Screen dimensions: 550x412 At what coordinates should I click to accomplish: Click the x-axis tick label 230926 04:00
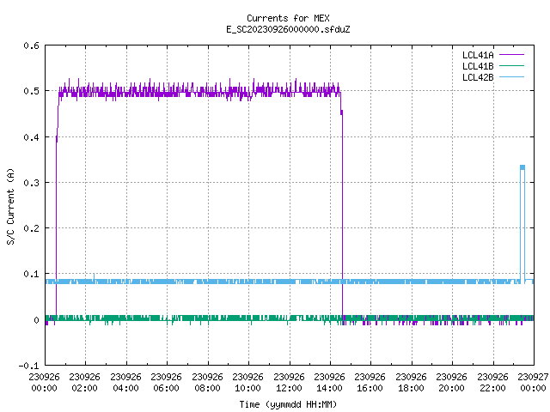click(125, 382)
